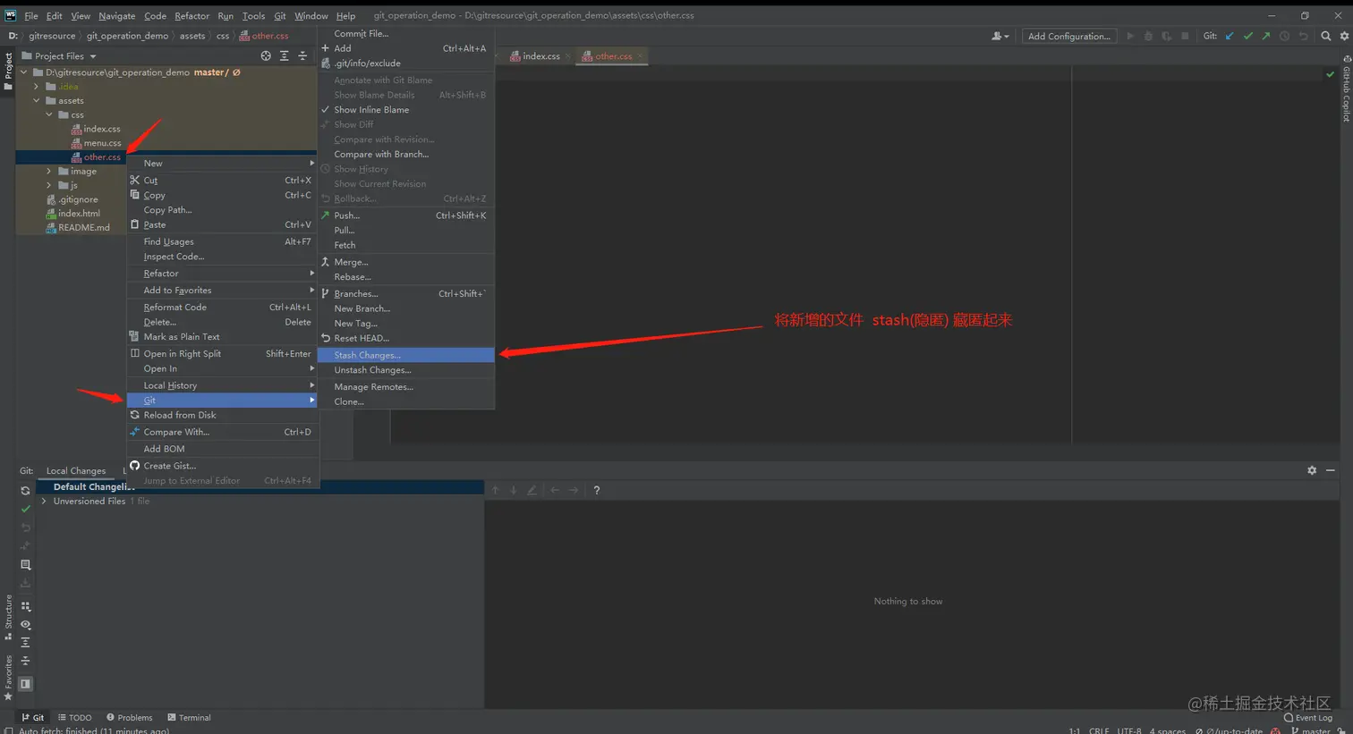Close the other.css editor tab

640,56
